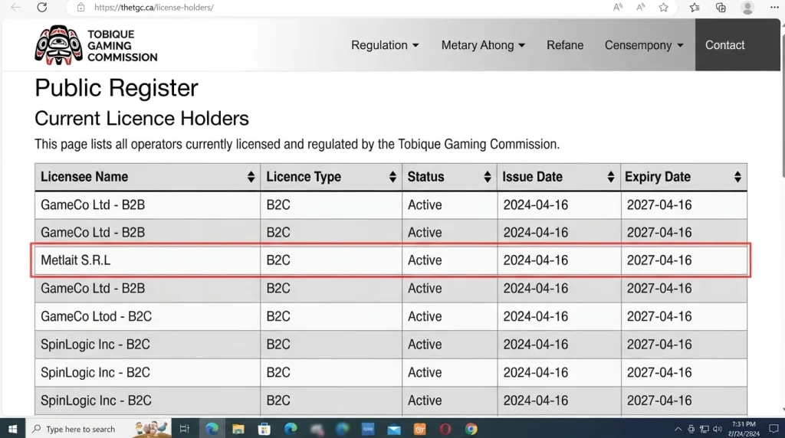Open the notification center icon
The height and width of the screenshot is (438, 785).
click(774, 429)
